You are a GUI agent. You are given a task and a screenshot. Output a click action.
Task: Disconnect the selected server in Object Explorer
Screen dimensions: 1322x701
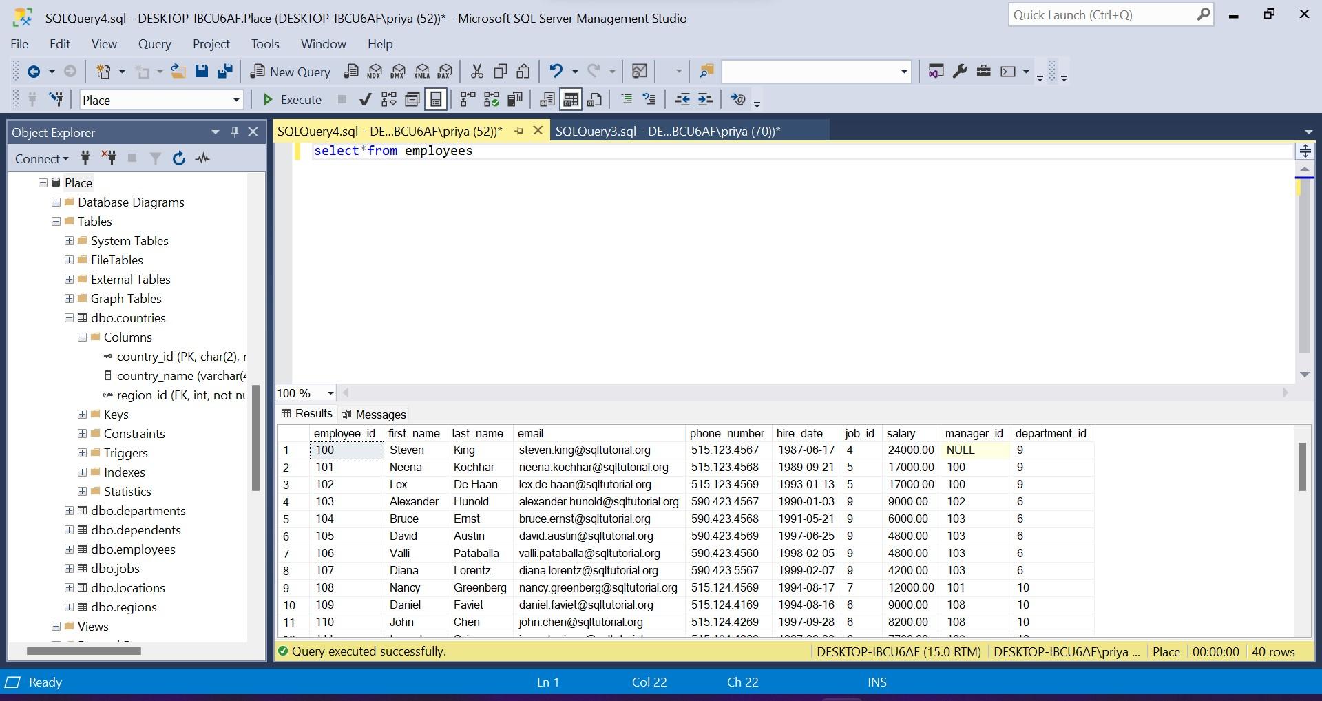click(108, 158)
